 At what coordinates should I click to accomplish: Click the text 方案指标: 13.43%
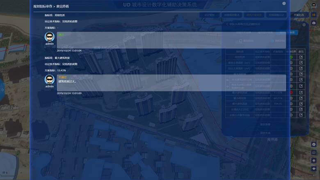pyautogui.click(x=55, y=71)
